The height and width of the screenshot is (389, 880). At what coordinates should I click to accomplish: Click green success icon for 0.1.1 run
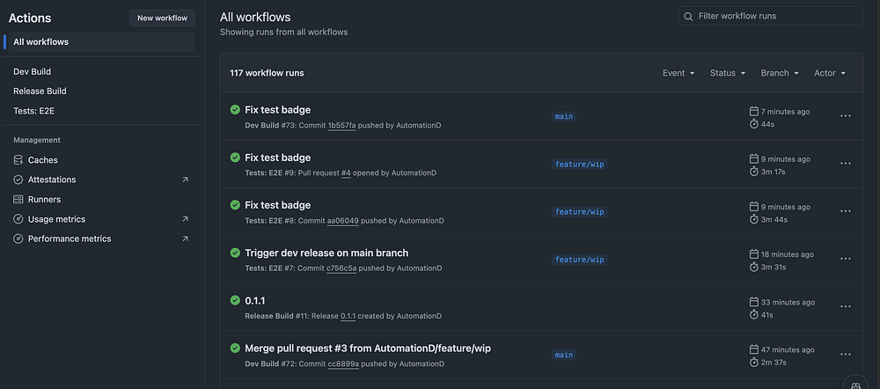click(235, 300)
